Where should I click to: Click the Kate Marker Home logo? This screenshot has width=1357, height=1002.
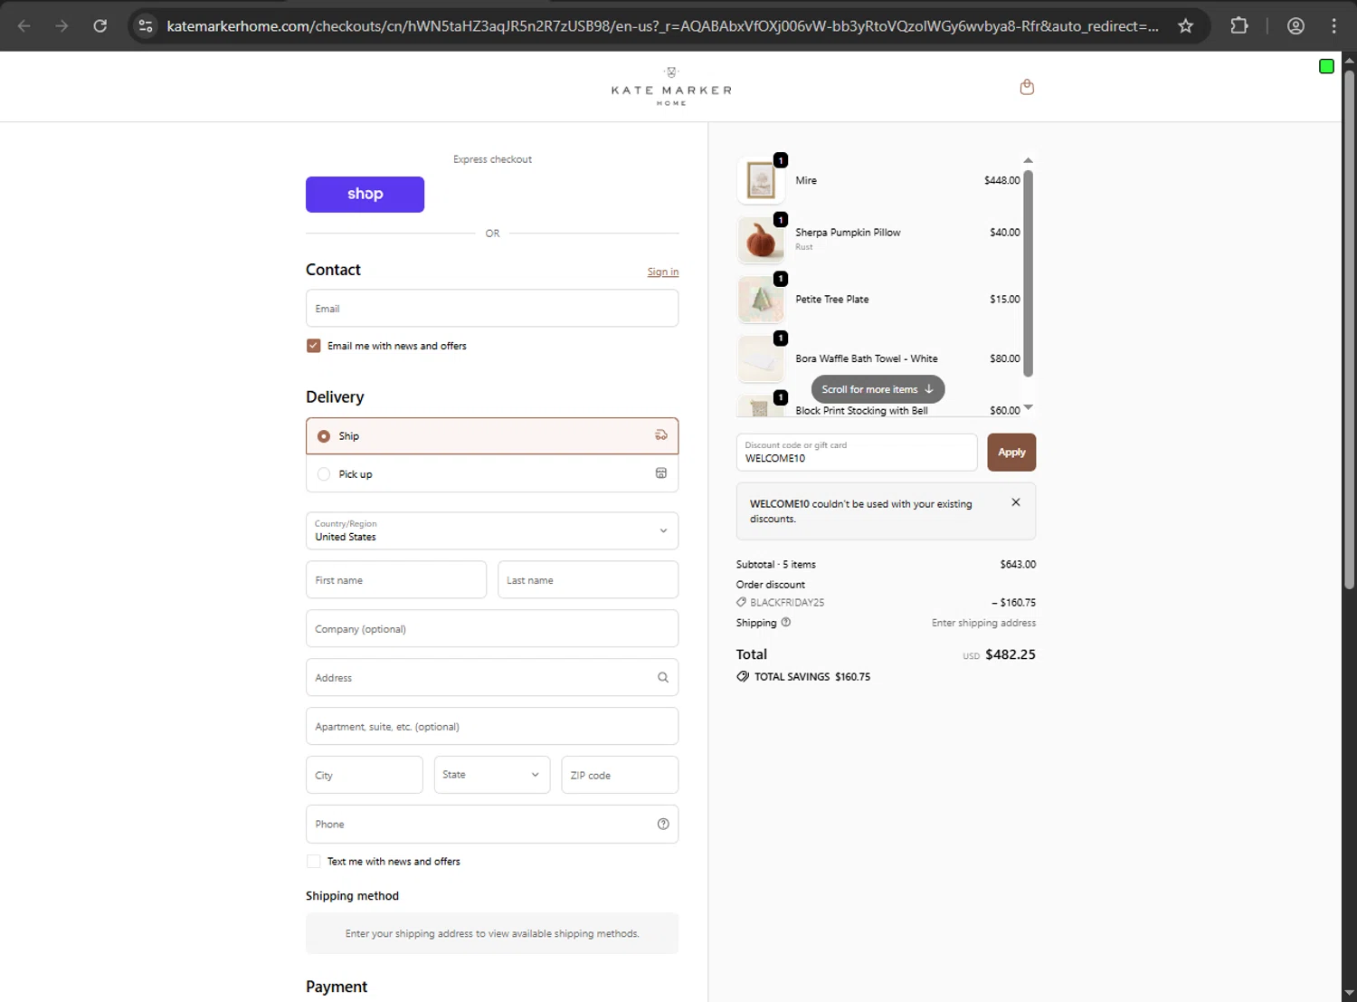coord(671,87)
